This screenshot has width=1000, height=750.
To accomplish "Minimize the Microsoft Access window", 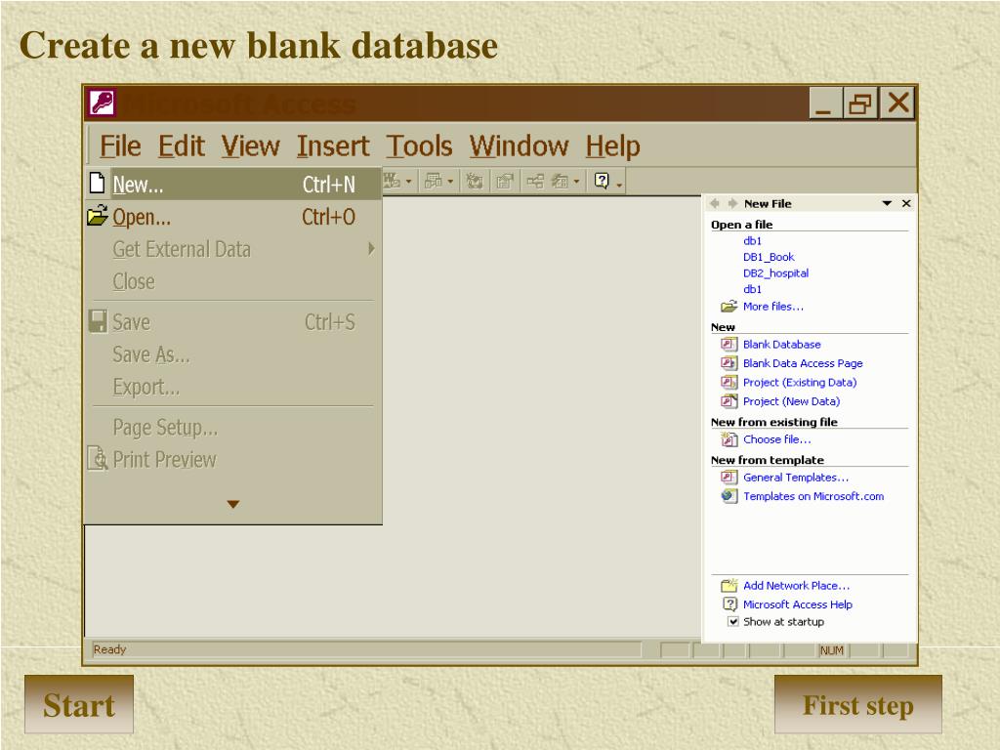I will (x=824, y=103).
